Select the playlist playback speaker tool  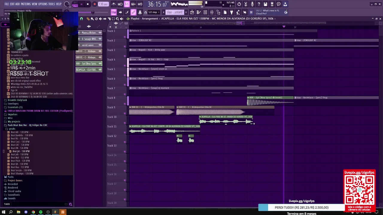click(x=121, y=19)
